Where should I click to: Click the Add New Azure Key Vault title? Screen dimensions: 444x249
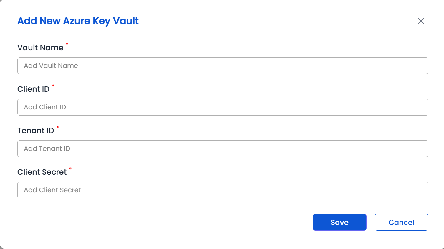click(x=78, y=21)
